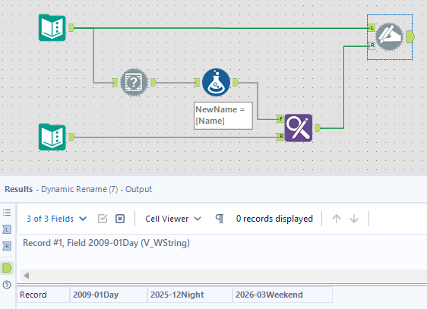The image size is (427, 309).
Task: Click the 0 records displayed label
Action: pyautogui.click(x=274, y=219)
